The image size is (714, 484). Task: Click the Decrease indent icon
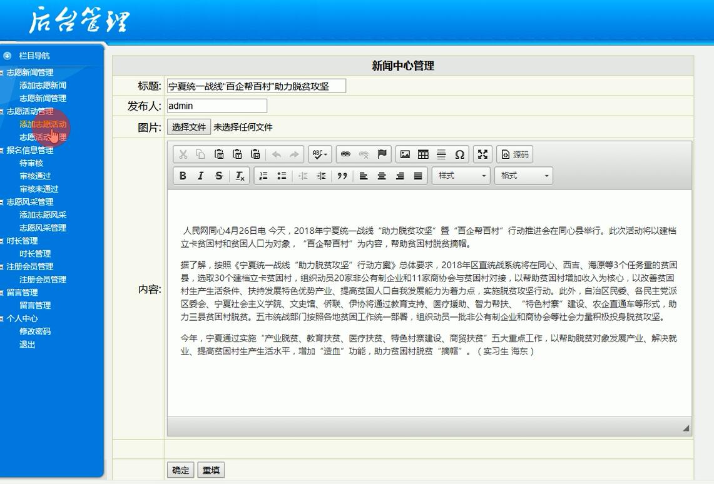pyautogui.click(x=303, y=176)
